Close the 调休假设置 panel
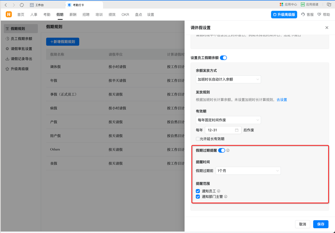Image resolution: width=335 pixels, height=233 pixels. 327,28
